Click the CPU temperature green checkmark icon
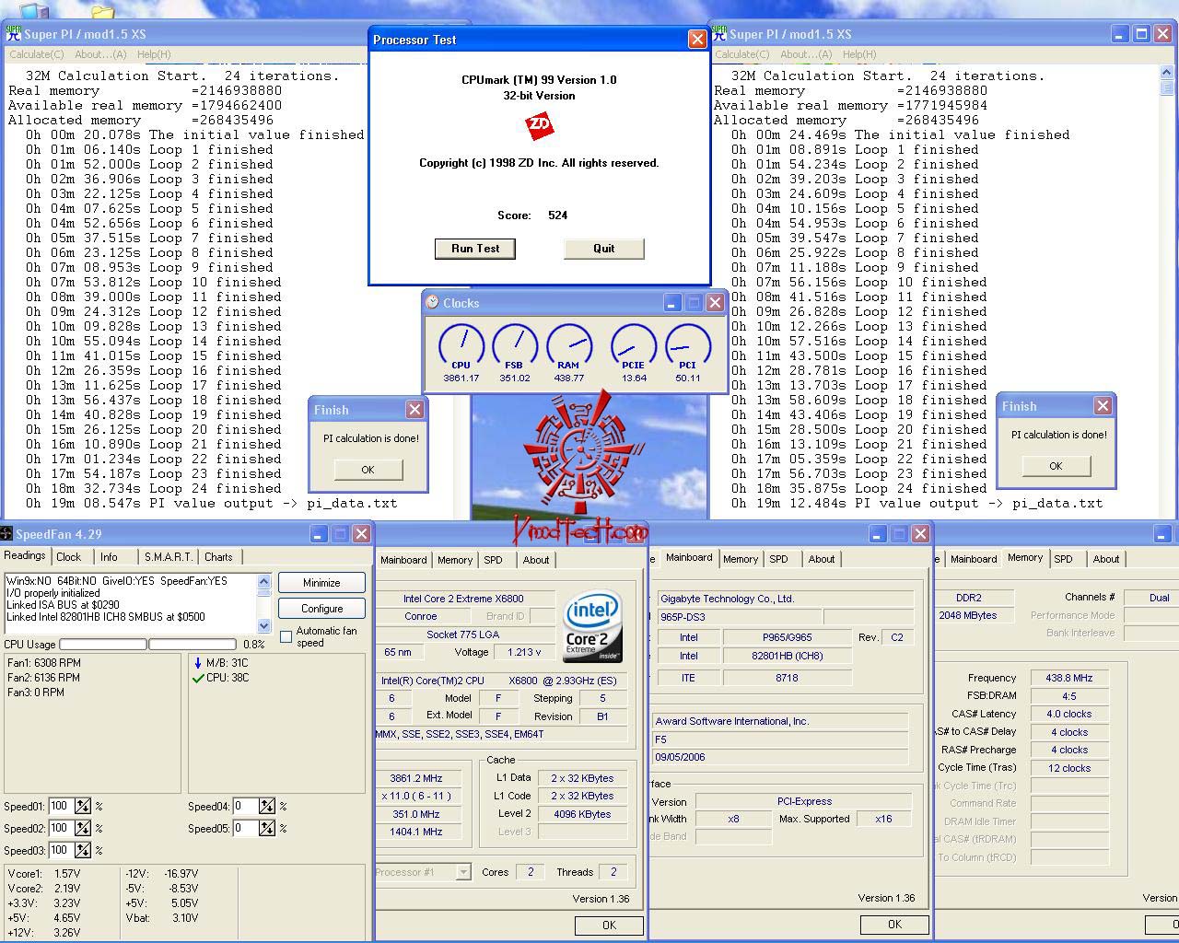1179x943 pixels. (x=197, y=678)
